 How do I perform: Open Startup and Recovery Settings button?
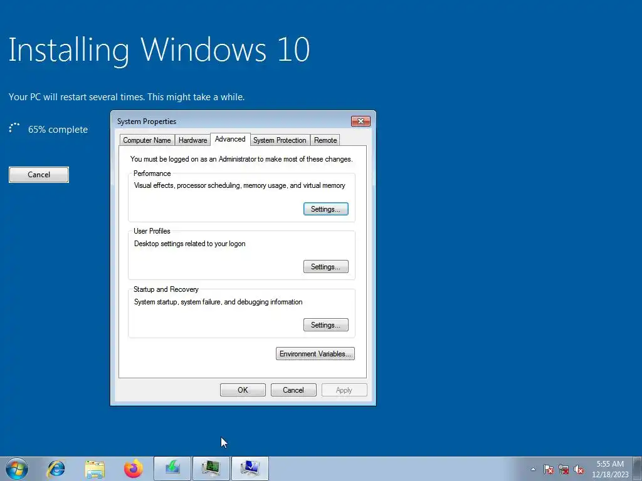[326, 325]
